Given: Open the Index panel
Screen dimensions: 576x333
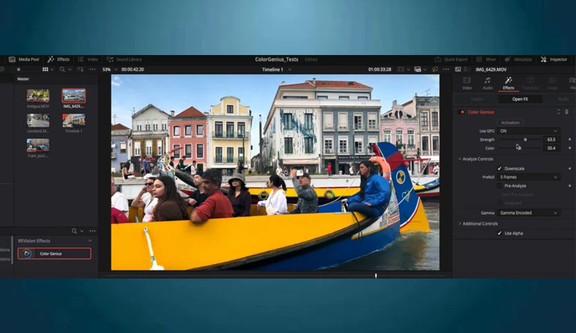Looking at the screenshot, I should (88, 59).
